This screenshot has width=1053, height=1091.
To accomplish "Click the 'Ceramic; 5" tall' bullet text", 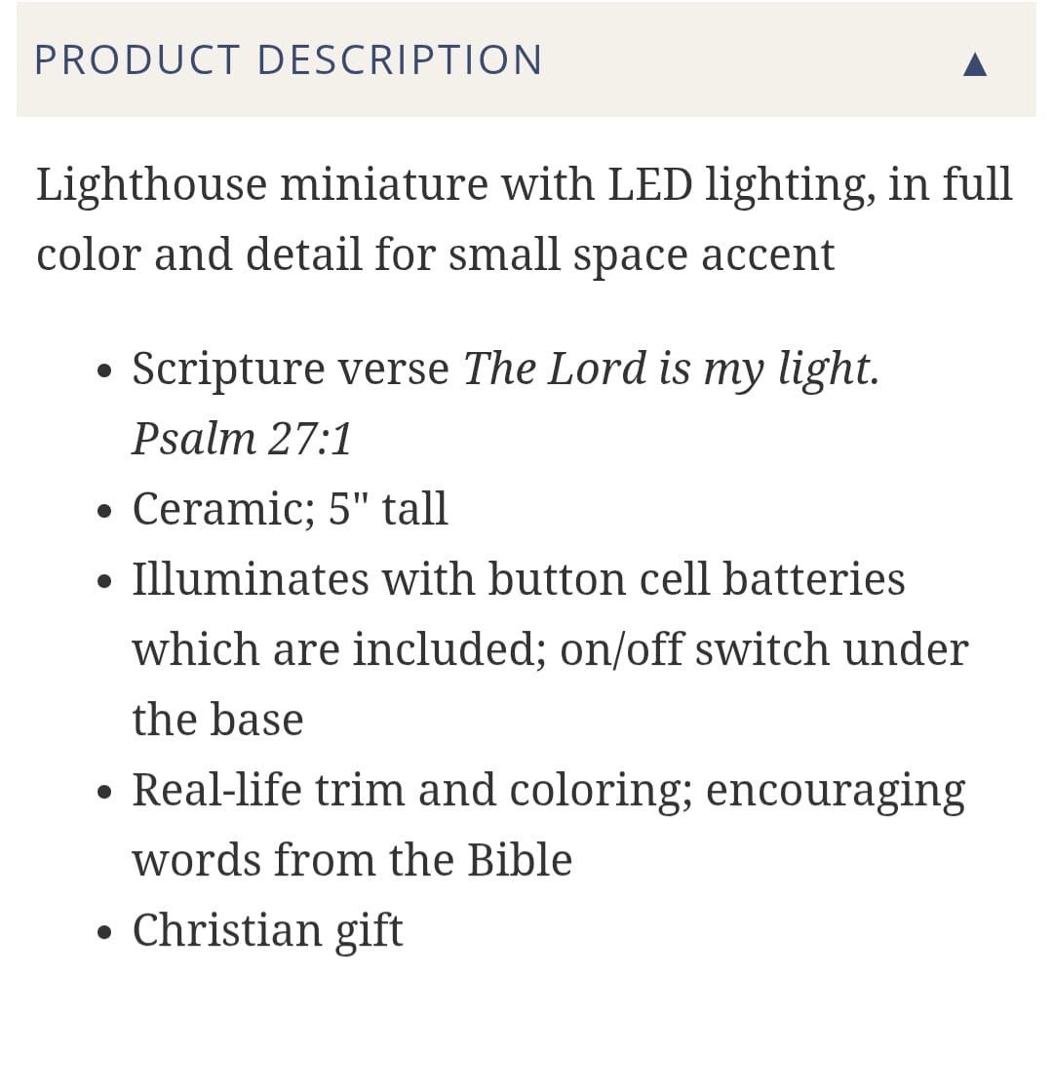I will tap(290, 509).
